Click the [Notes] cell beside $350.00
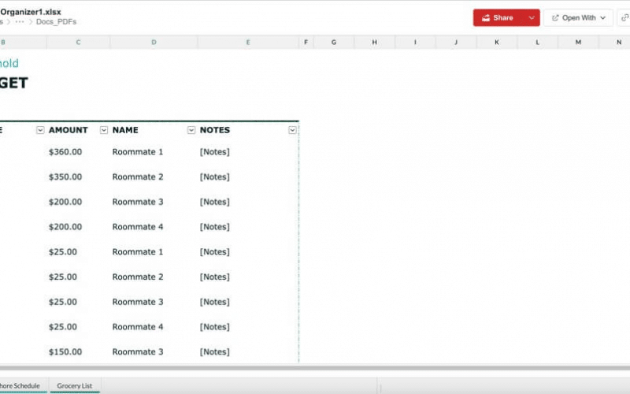 tap(214, 177)
